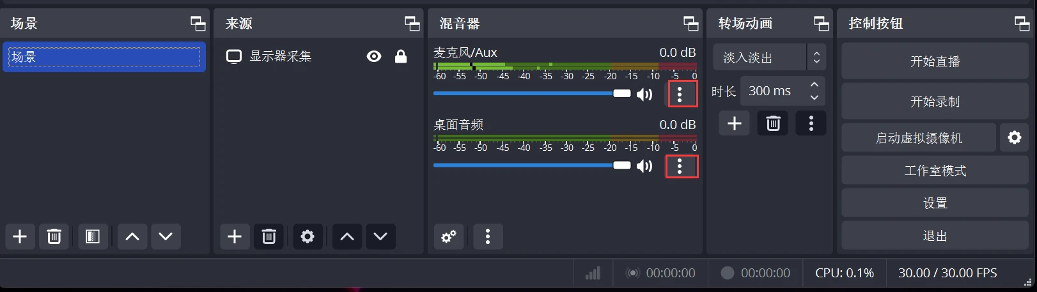Open 桌面音频 three-dot options menu
Screen dimensions: 1037x292
[680, 166]
